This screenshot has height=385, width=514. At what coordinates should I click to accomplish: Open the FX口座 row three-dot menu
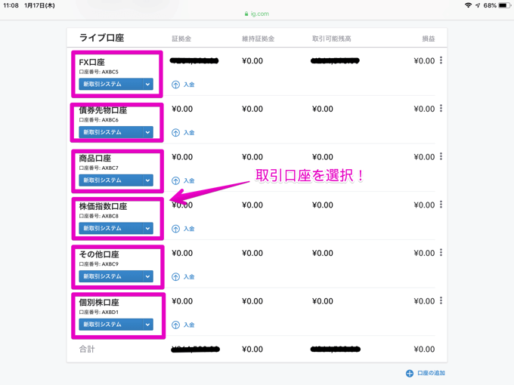(441, 60)
